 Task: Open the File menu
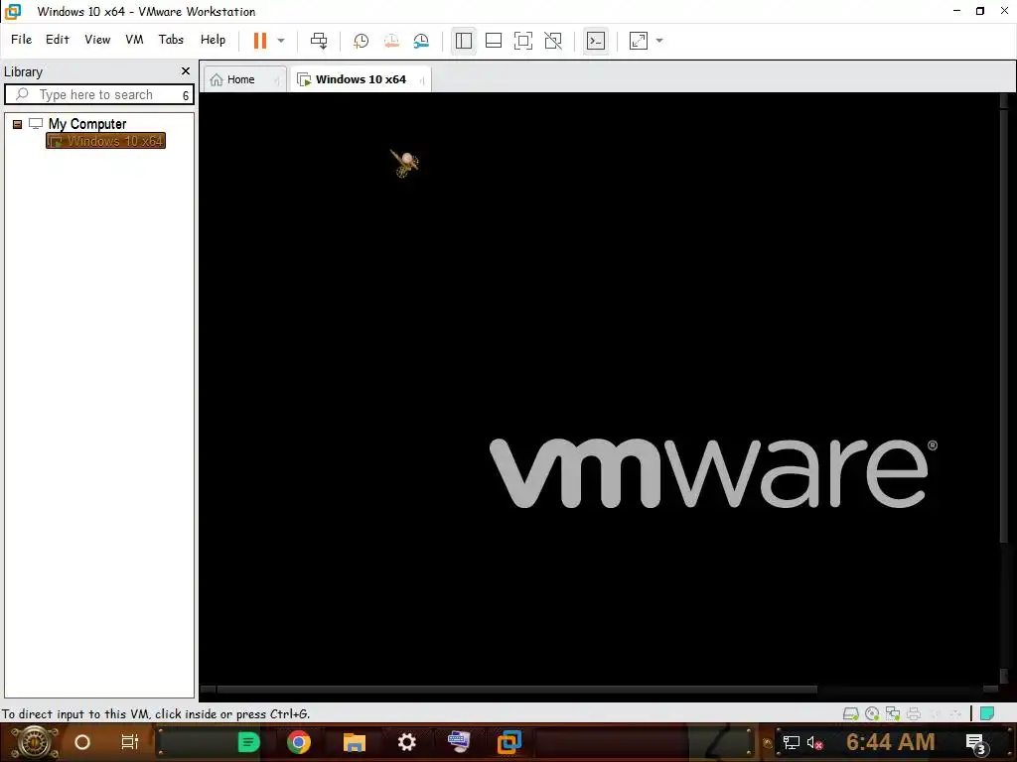[x=22, y=40]
